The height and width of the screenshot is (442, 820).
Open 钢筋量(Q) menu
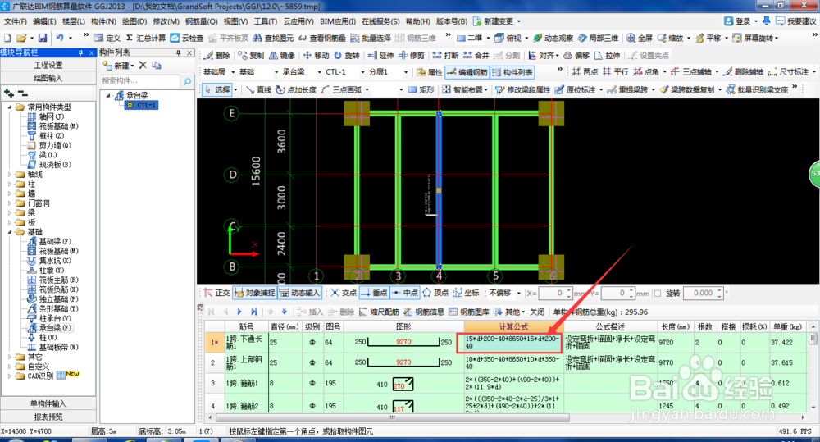202,21
